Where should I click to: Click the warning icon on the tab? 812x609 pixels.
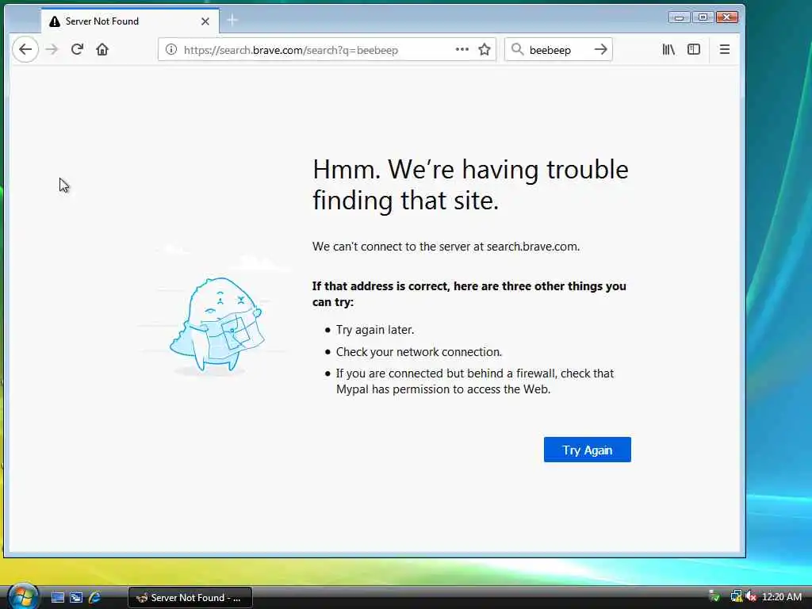pos(55,21)
